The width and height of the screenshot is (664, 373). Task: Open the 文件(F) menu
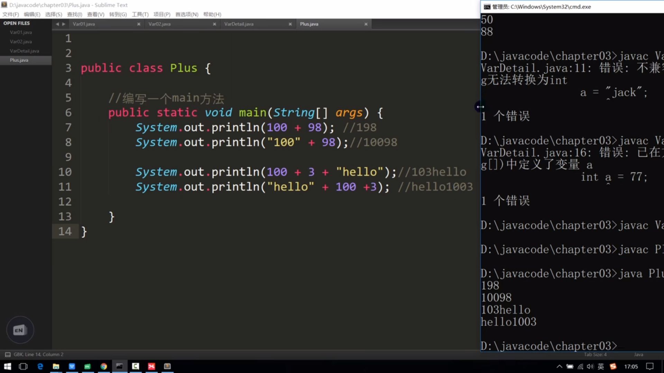tap(11, 15)
